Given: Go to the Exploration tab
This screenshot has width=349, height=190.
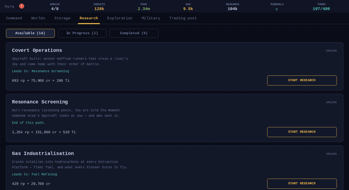Looking at the screenshot, I should [120, 18].
